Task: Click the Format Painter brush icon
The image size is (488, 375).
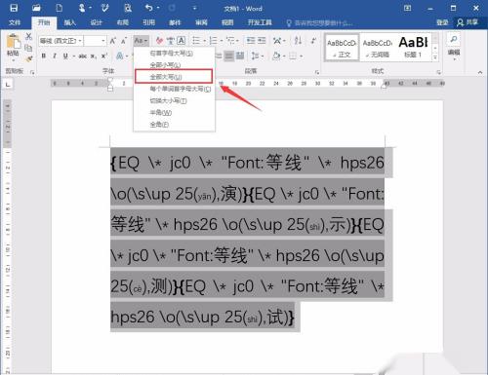Action: 29,58
